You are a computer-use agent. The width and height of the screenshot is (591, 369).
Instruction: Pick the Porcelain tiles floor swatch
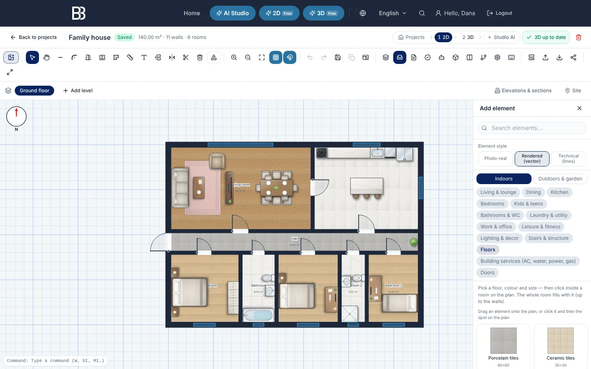[504, 347]
